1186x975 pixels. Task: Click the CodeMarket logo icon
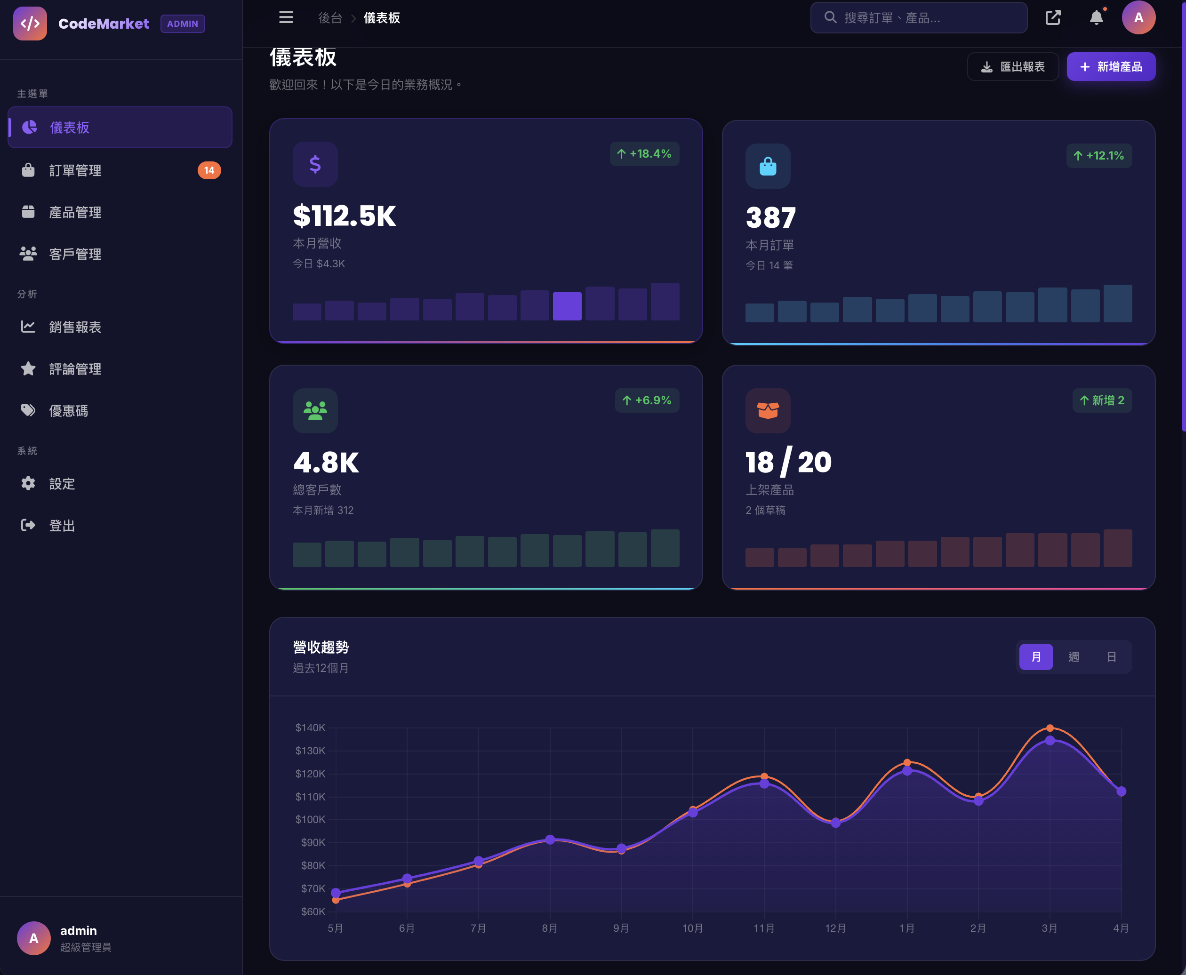coord(30,24)
